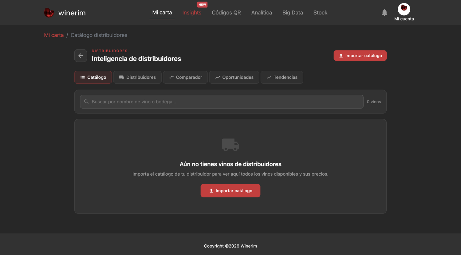This screenshot has width=461, height=255.
Task: Click the red DISTRIBUIDORES label
Action: [109, 51]
